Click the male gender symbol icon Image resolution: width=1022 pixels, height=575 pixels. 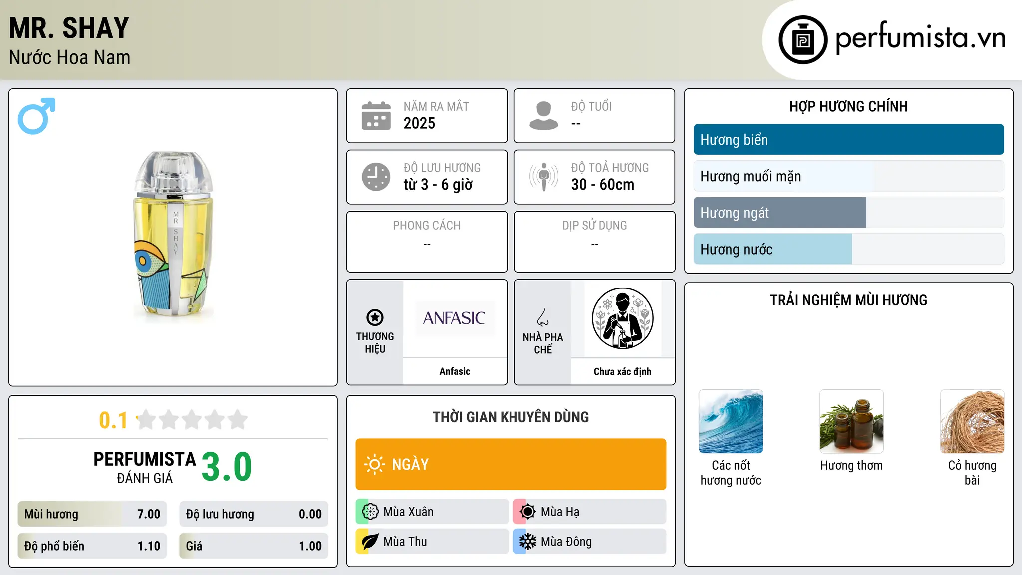(36, 116)
